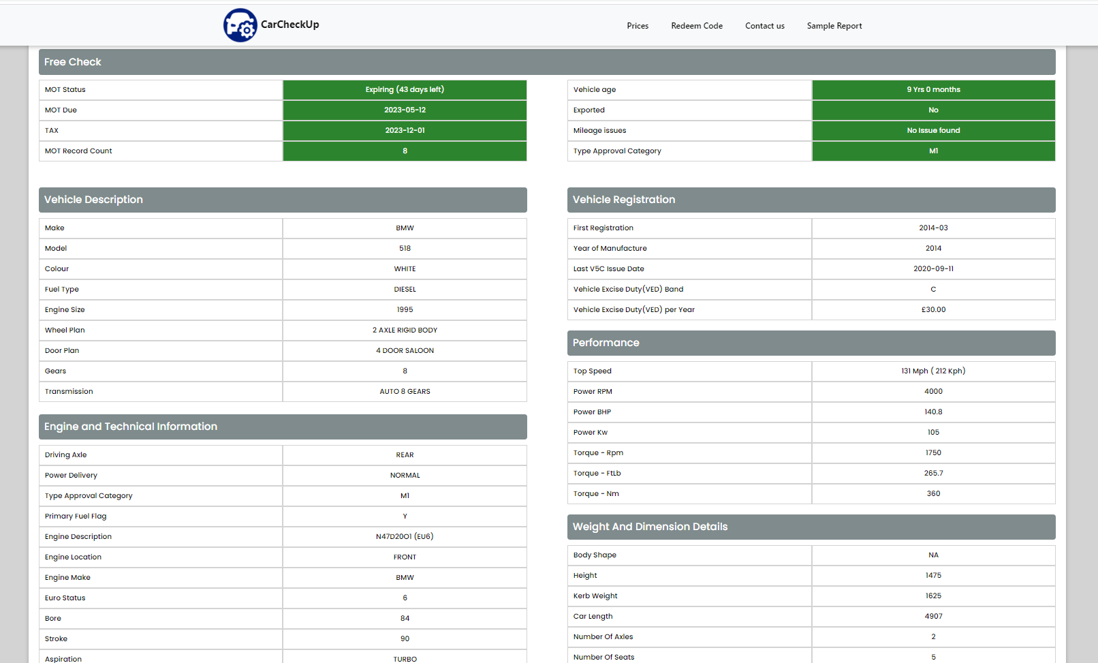This screenshot has height=663, width=1098.
Task: Select the Aspiration value TURBO
Action: (x=405, y=659)
